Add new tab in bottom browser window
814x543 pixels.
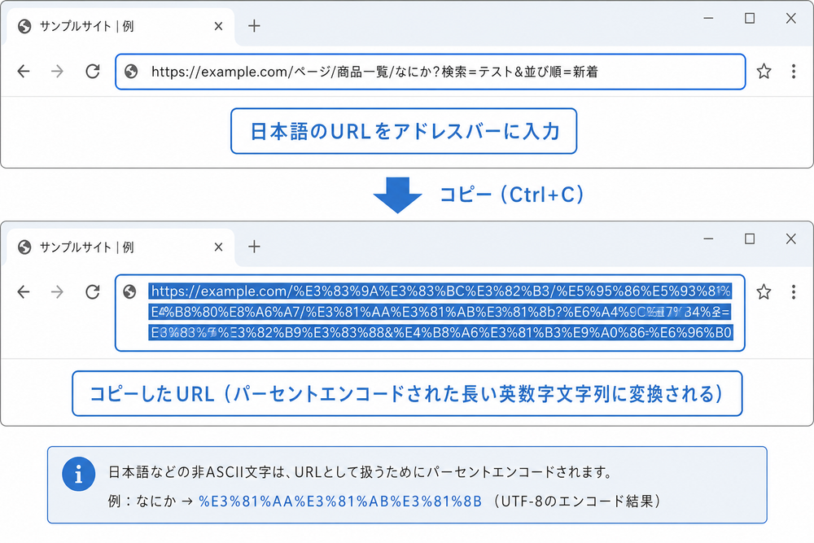click(254, 247)
